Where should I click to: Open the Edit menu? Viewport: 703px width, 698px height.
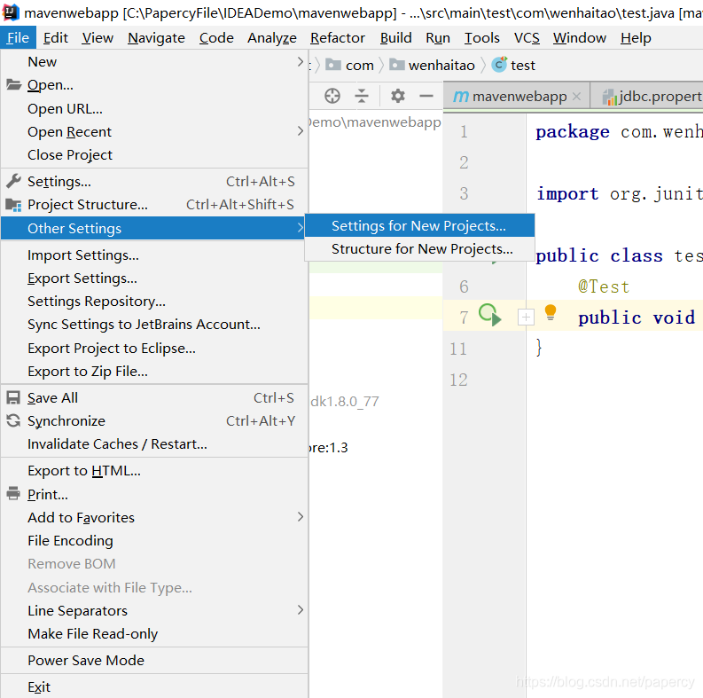56,38
